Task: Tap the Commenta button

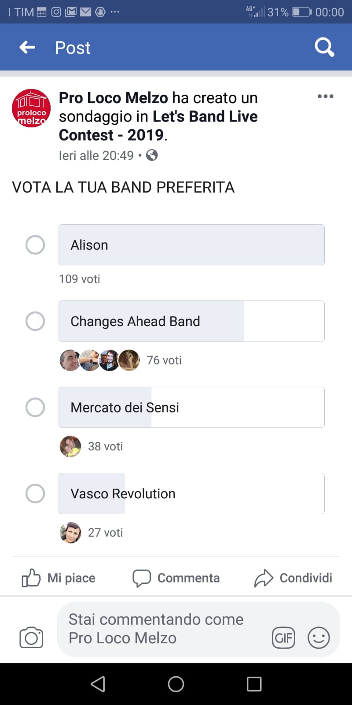Action: 176,578
